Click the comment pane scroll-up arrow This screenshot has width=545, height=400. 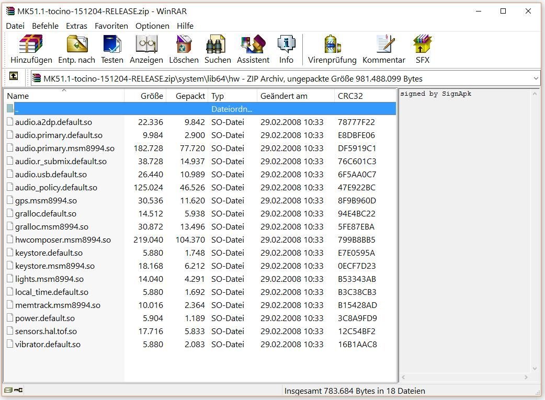point(535,94)
